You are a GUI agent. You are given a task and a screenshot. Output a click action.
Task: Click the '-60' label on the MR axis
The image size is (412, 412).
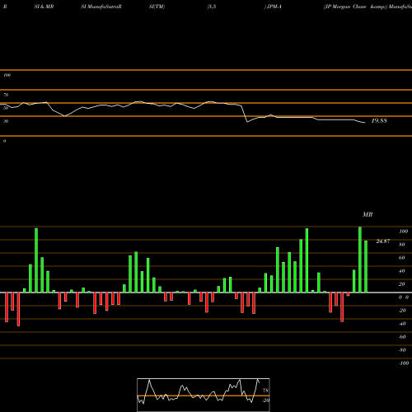(x=402, y=337)
